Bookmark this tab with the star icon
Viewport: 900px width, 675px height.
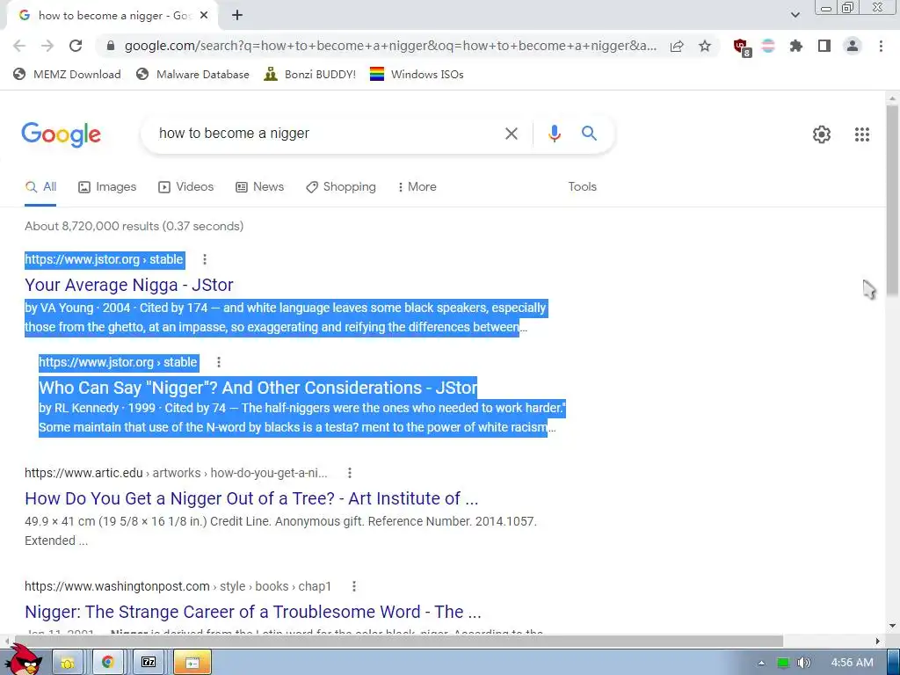pyautogui.click(x=705, y=46)
